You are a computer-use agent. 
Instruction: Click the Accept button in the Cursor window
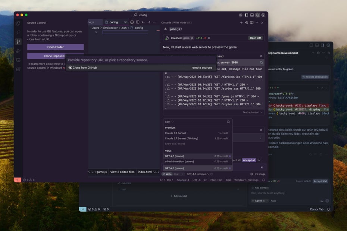pyautogui.click(x=320, y=181)
